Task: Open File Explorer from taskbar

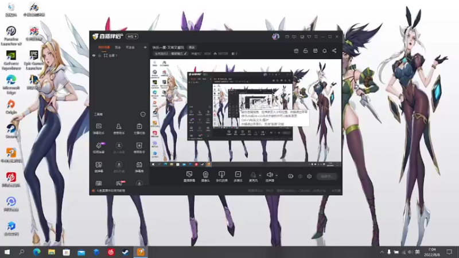Action: pyautogui.click(x=52, y=252)
